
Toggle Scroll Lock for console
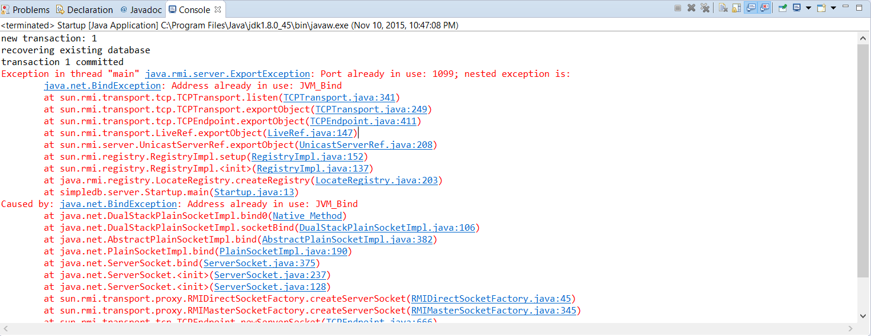point(737,8)
